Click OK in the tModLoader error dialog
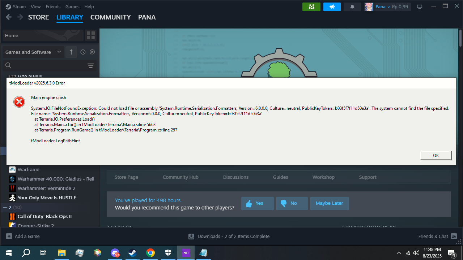The width and height of the screenshot is (463, 260). tap(436, 155)
